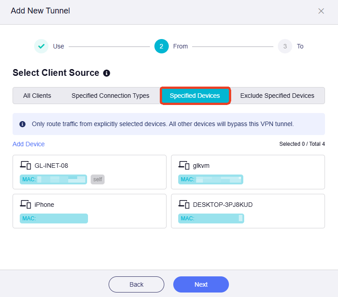Select the glkvm device name
This screenshot has height=297, width=338.
(201, 166)
